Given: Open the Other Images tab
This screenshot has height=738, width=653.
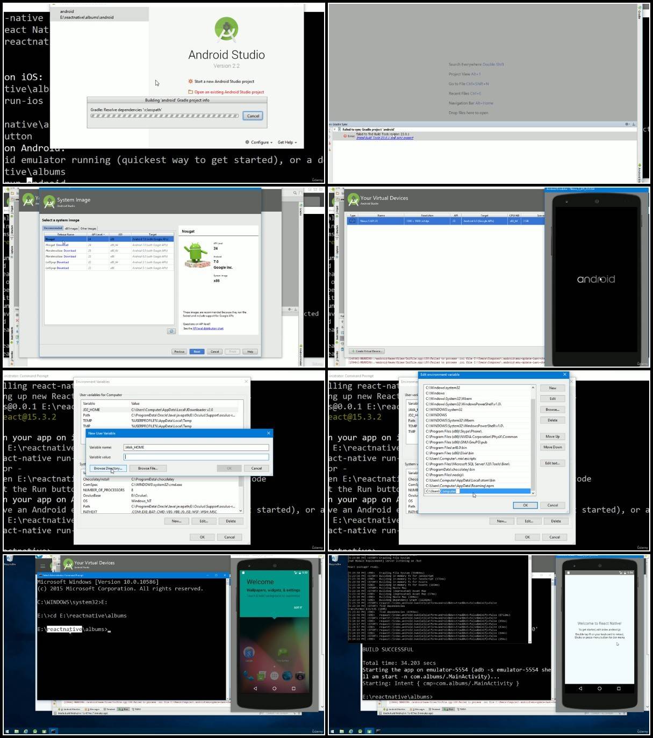Looking at the screenshot, I should [x=88, y=228].
